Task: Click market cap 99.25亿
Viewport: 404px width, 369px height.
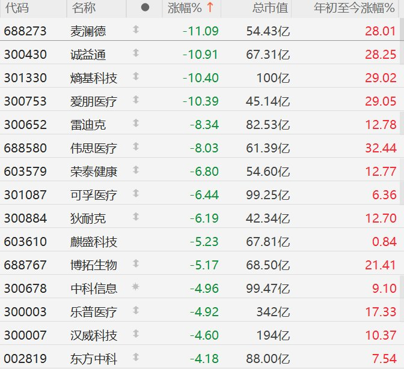Action: 268,195
